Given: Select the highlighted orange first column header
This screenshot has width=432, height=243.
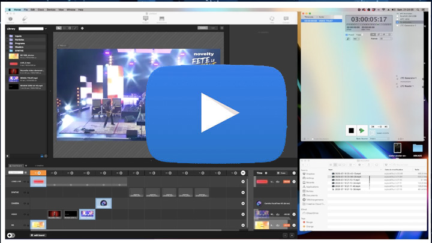Looking at the screenshot, I should [38, 173].
